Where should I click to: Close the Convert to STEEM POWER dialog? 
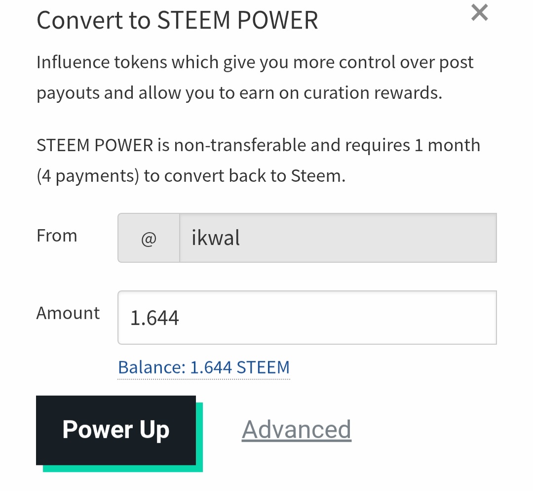click(x=479, y=12)
